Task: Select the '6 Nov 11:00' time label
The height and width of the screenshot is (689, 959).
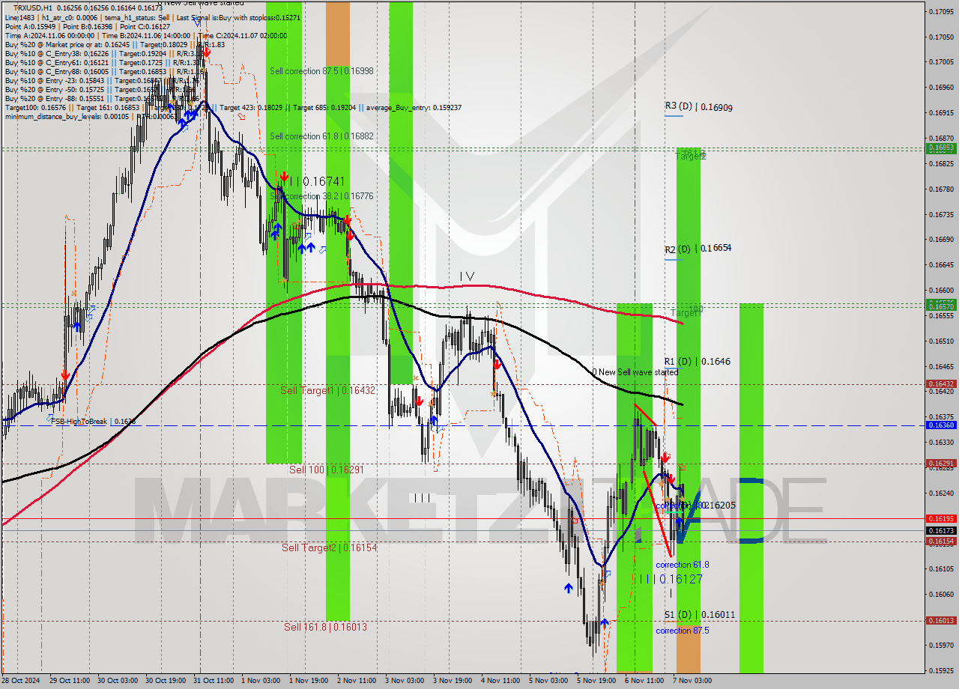Action: [644, 681]
